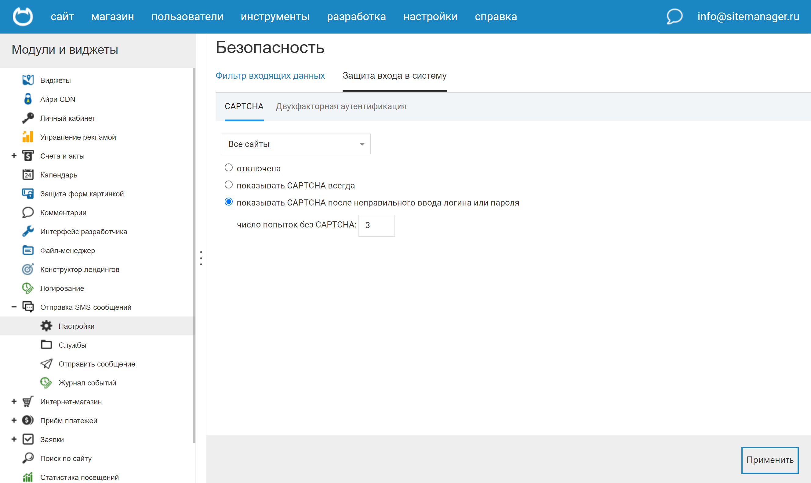
Task: Open the Фильтр входящих данных link
Action: point(271,75)
